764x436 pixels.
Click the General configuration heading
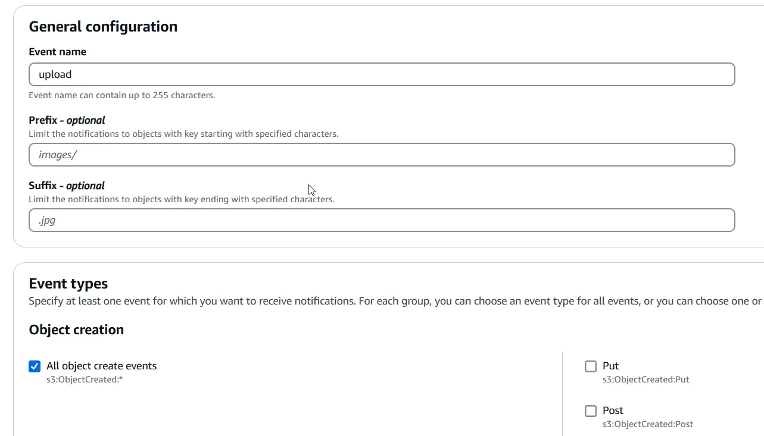[103, 27]
